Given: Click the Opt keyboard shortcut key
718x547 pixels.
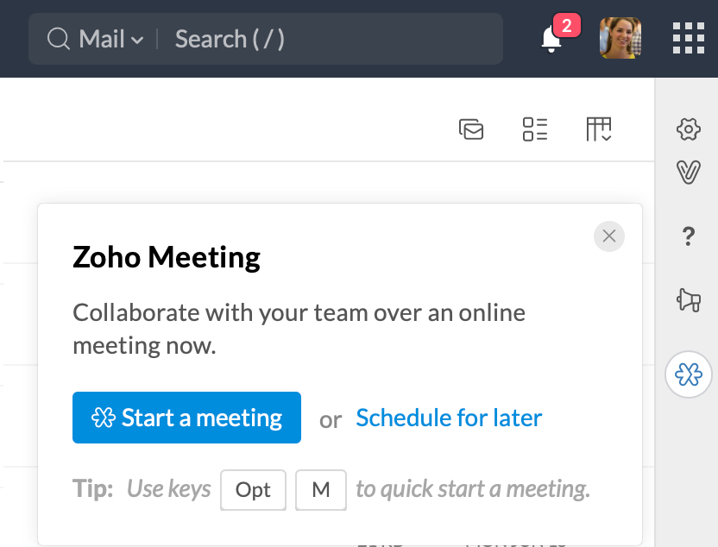Looking at the screenshot, I should (x=253, y=490).
